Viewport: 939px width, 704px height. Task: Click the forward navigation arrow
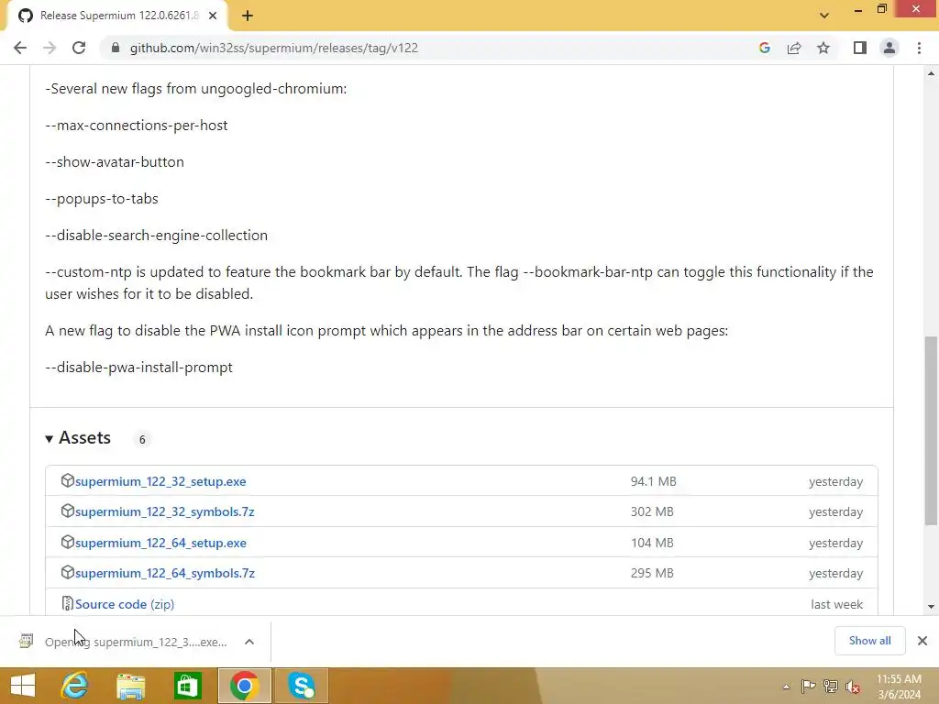(50, 48)
